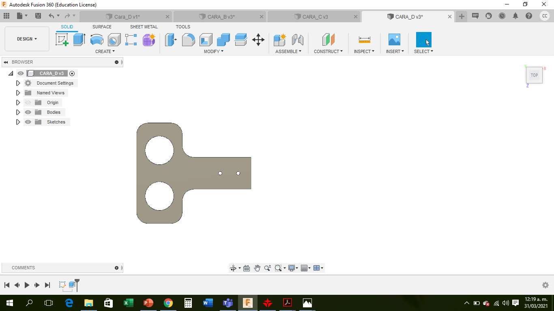Select the Fillet tool
The width and height of the screenshot is (554, 311).
tap(188, 40)
